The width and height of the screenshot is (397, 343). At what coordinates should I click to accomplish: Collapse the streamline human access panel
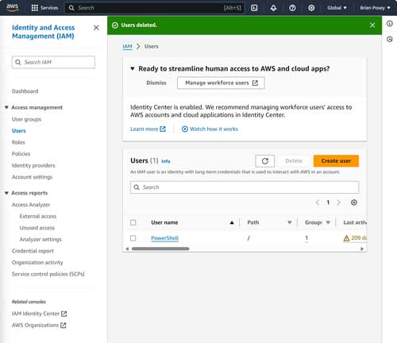click(x=133, y=68)
